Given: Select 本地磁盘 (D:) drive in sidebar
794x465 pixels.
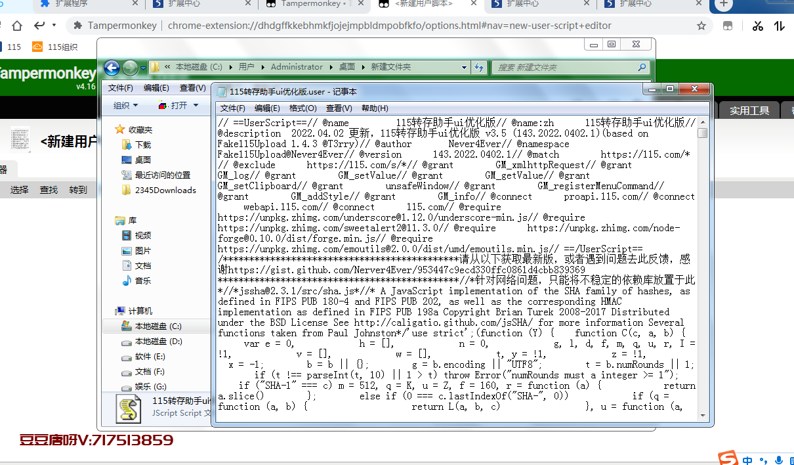Looking at the screenshot, I should pos(158,342).
